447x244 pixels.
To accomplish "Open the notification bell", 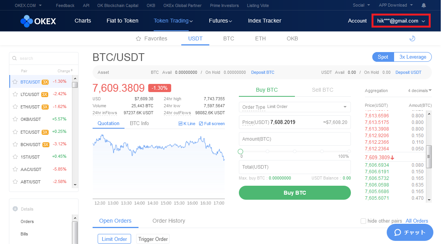I will click(424, 5).
